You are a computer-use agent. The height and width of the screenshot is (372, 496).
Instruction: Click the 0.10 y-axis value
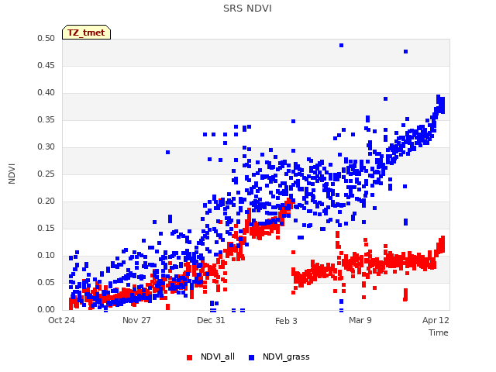(46, 255)
